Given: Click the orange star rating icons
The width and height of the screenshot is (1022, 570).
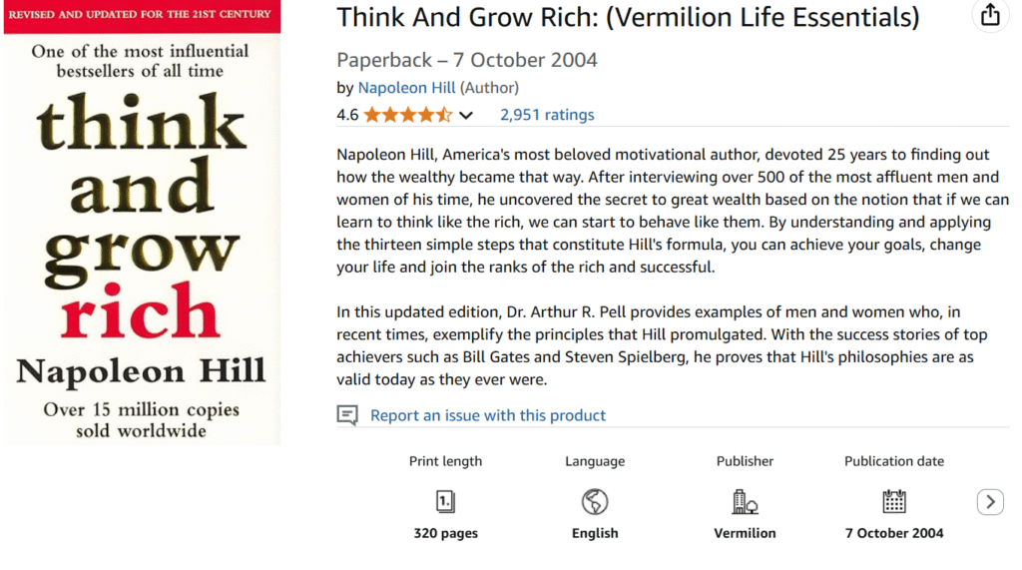Looking at the screenshot, I should pos(407,115).
